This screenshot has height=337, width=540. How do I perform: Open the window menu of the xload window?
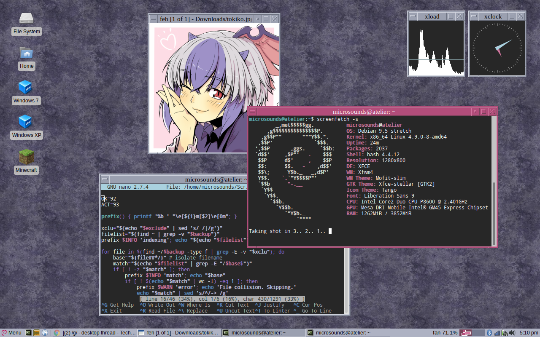tap(413, 16)
